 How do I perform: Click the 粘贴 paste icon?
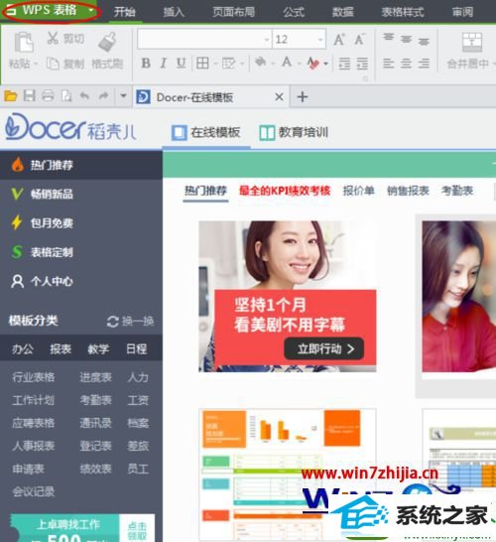pos(24,42)
